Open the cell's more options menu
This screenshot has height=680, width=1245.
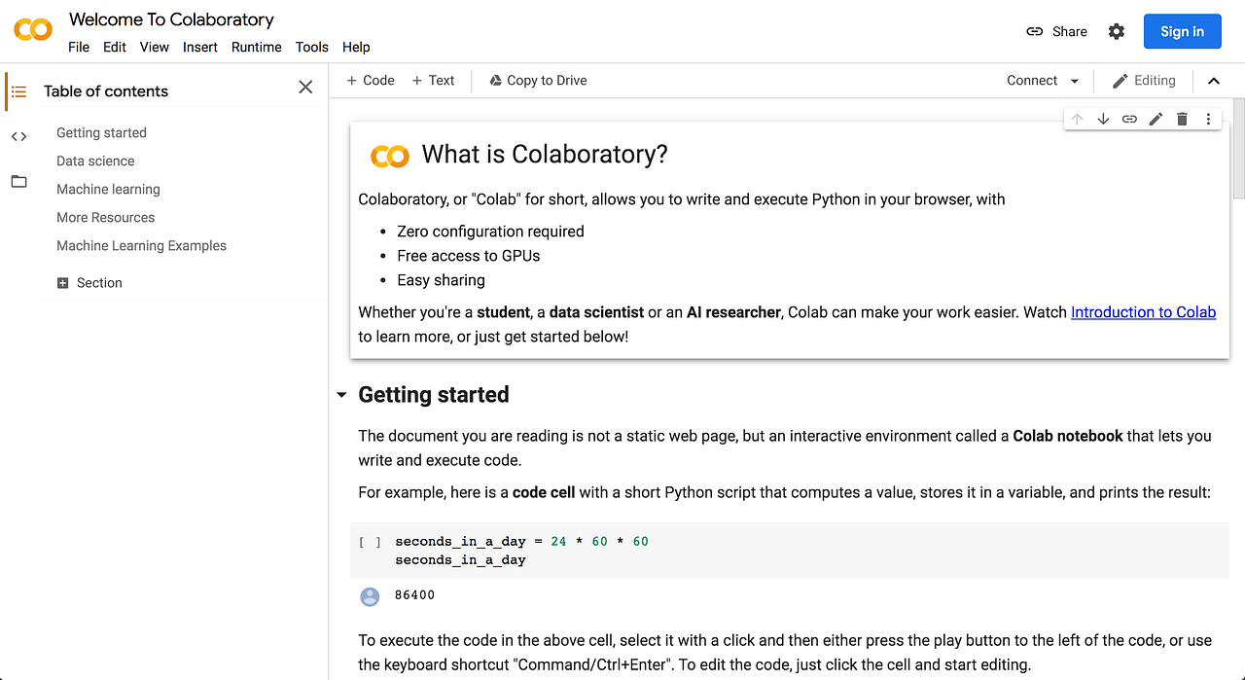[1207, 118]
